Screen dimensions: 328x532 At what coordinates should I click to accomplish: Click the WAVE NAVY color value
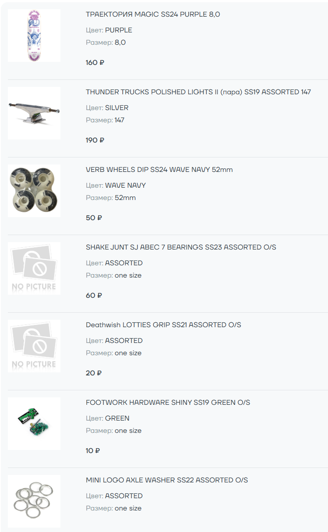click(x=125, y=186)
